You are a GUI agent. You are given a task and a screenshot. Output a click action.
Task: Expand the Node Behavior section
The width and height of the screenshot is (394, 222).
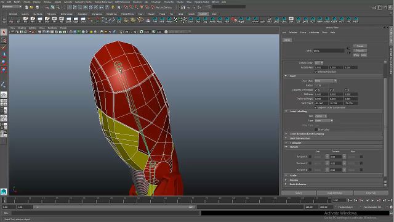[x=286, y=184]
